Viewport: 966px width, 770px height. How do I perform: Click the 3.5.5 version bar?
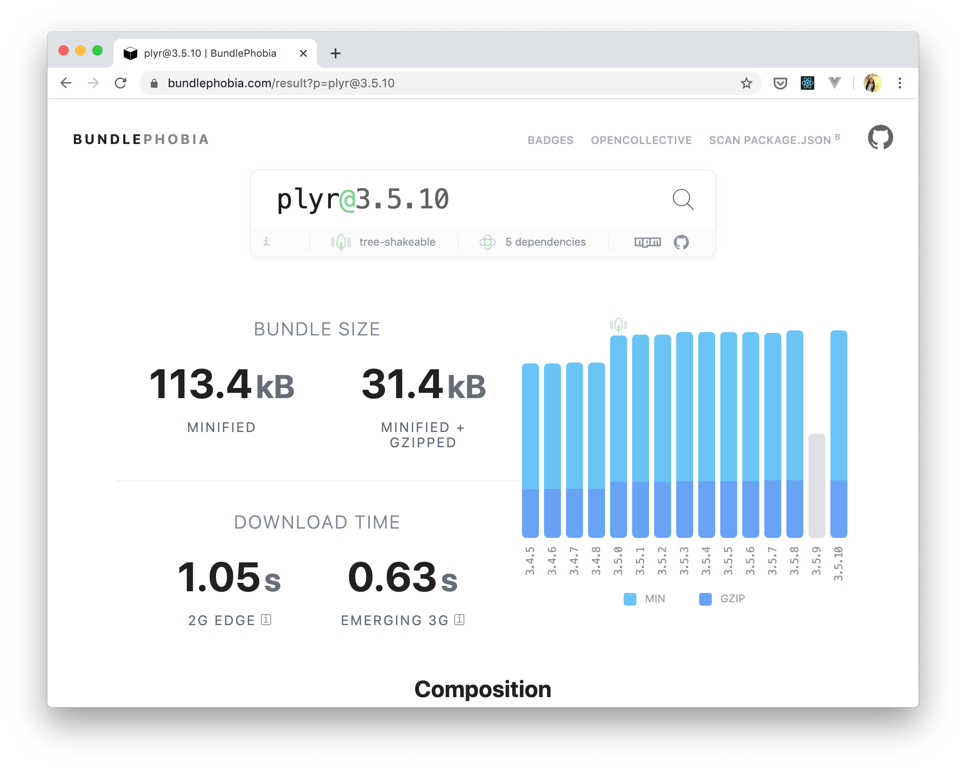pos(729,435)
